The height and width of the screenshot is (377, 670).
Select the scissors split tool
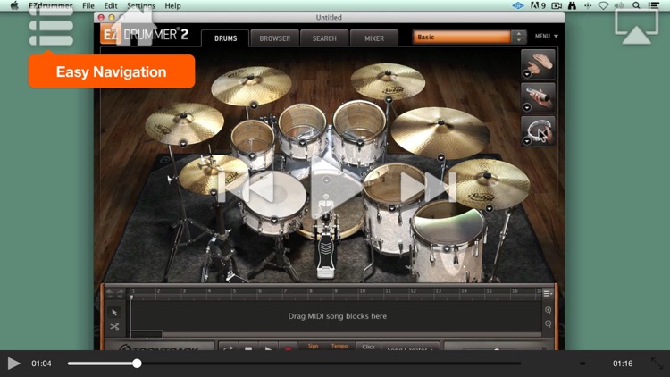click(114, 327)
